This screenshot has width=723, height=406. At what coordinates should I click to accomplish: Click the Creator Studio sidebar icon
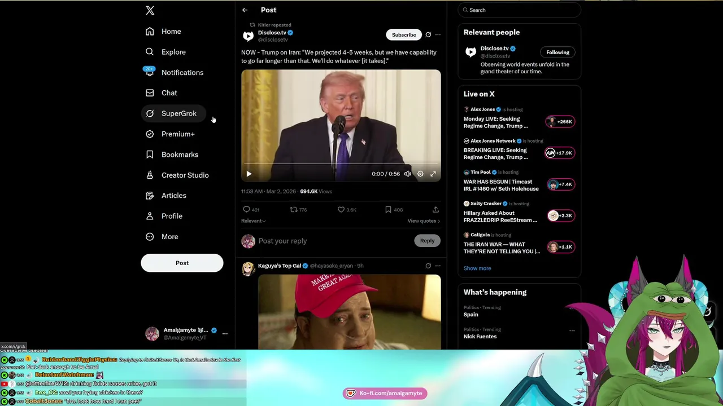tap(150, 175)
